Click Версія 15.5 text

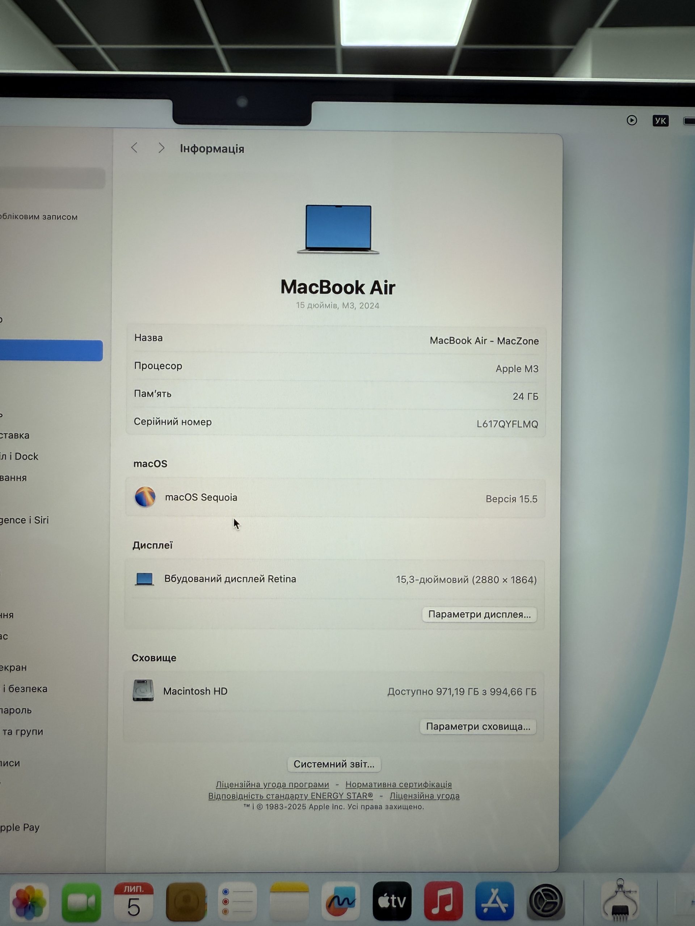(x=511, y=499)
